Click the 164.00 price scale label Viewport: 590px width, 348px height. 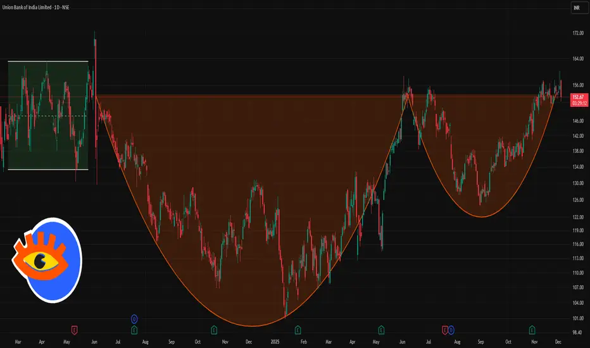[x=578, y=59]
